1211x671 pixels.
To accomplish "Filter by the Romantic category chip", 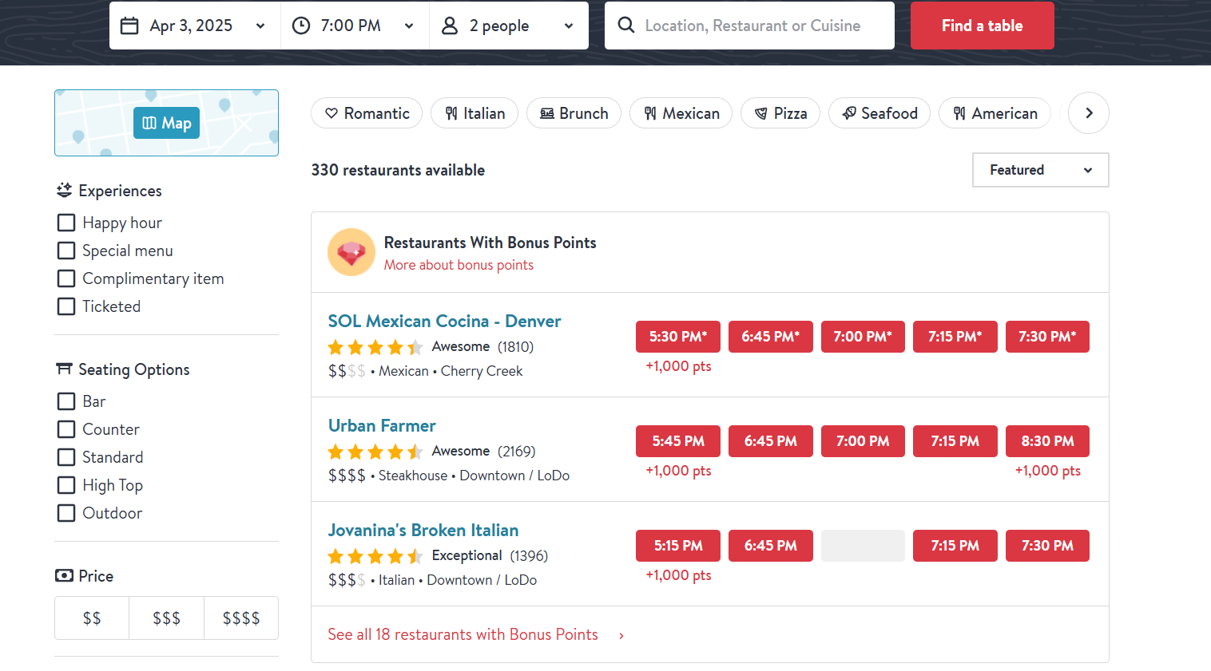I will pos(367,113).
